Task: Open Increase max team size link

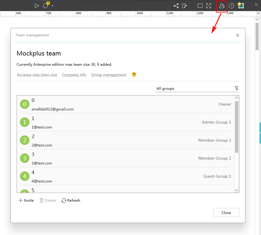Action: coord(37,75)
